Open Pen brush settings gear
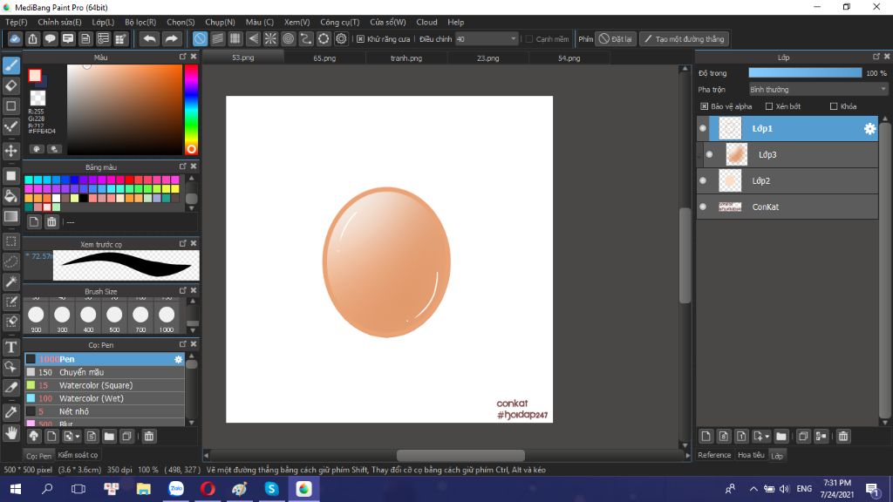This screenshot has width=893, height=502. [x=178, y=359]
